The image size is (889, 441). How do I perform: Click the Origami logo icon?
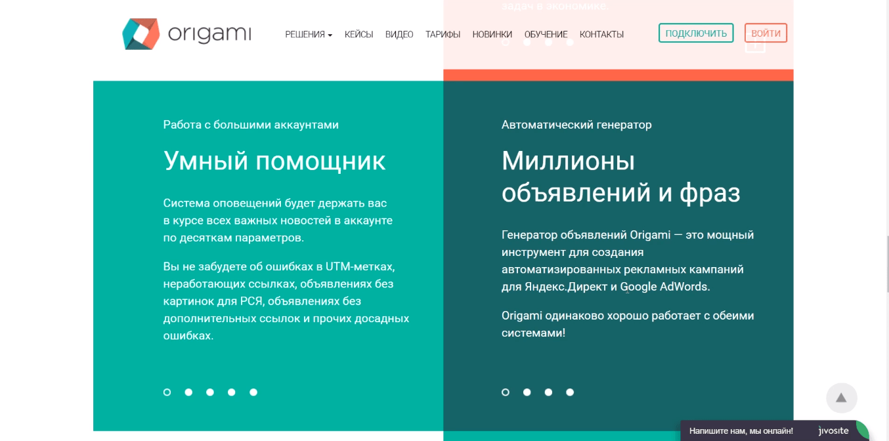(141, 34)
